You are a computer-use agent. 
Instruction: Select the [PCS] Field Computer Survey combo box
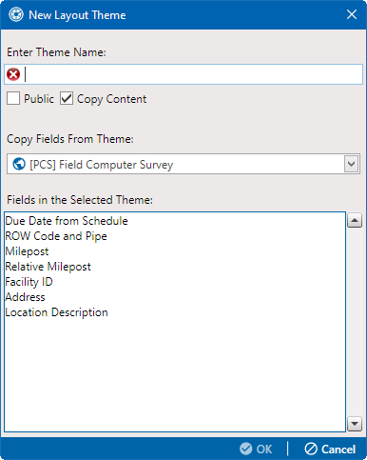click(183, 164)
